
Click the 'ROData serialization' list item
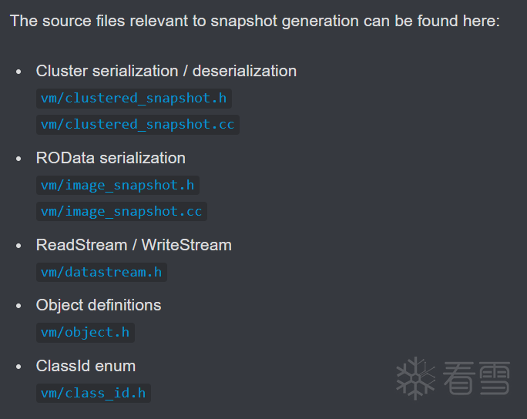click(111, 158)
